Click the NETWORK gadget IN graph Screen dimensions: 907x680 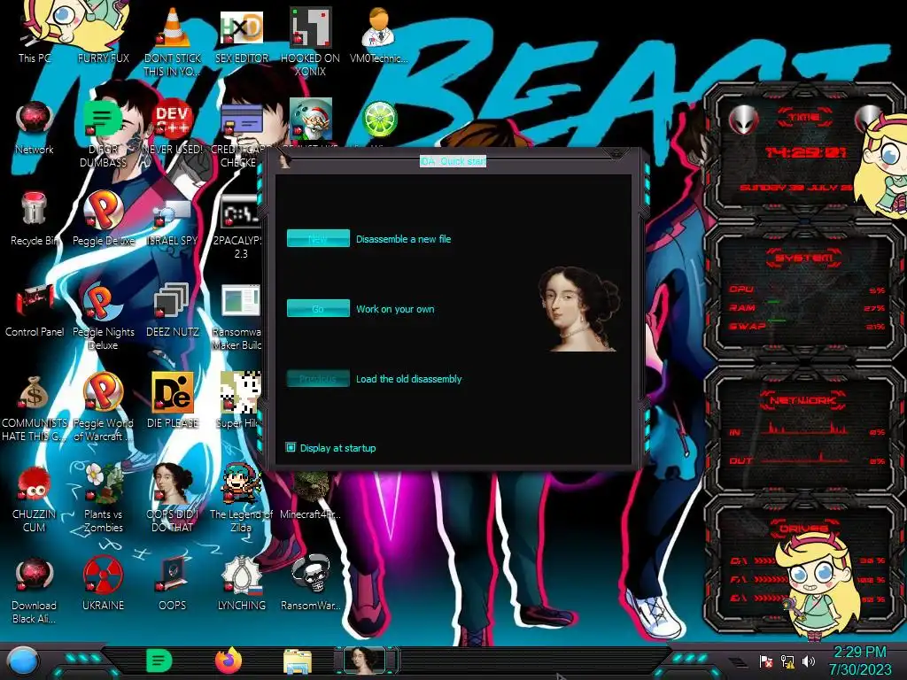click(804, 428)
